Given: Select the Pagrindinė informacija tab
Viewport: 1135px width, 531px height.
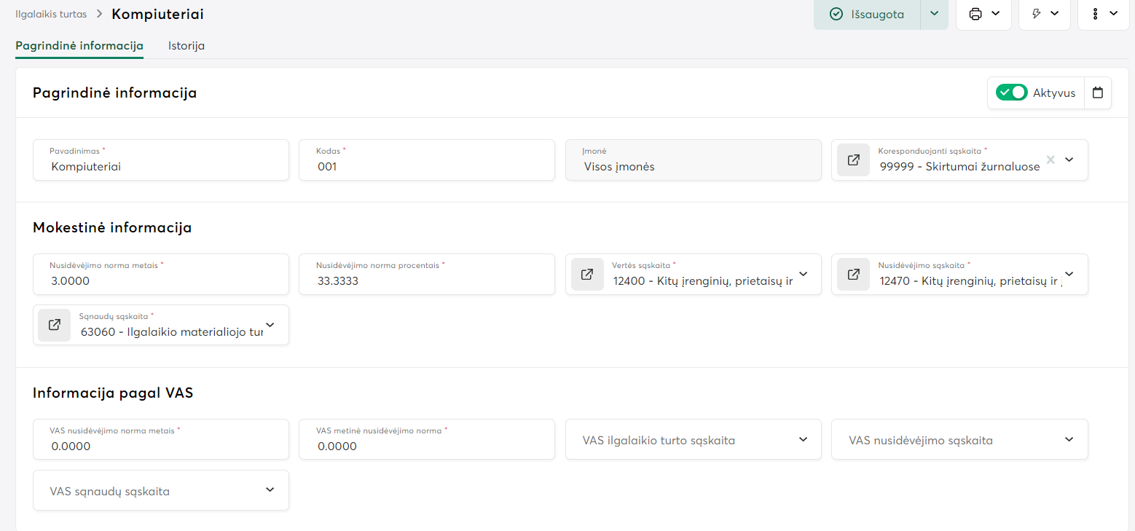Looking at the screenshot, I should pos(79,46).
